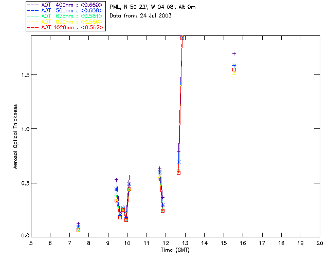This screenshot has width=329, height=263.
Task: Click the 'Data from: 24 Jul 2003' text
Action: click(140, 15)
